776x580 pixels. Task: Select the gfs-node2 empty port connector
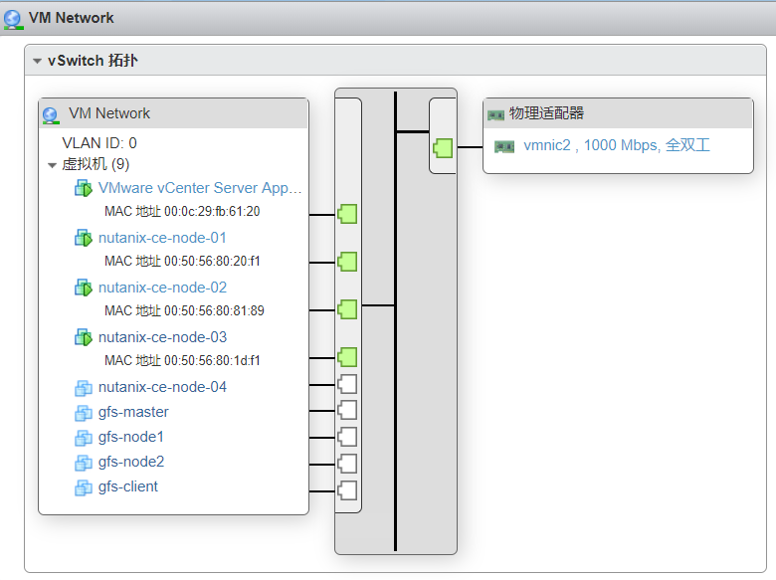pos(347,464)
